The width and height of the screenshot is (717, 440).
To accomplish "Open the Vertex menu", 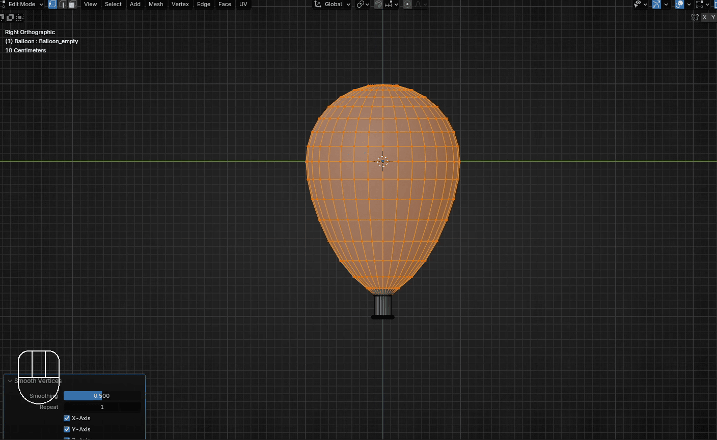I will click(180, 4).
